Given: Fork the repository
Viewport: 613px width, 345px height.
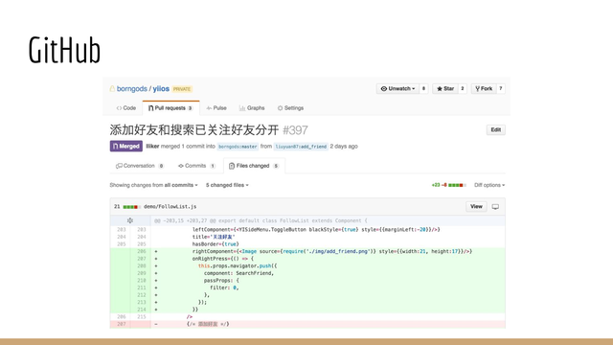Looking at the screenshot, I should (x=484, y=89).
